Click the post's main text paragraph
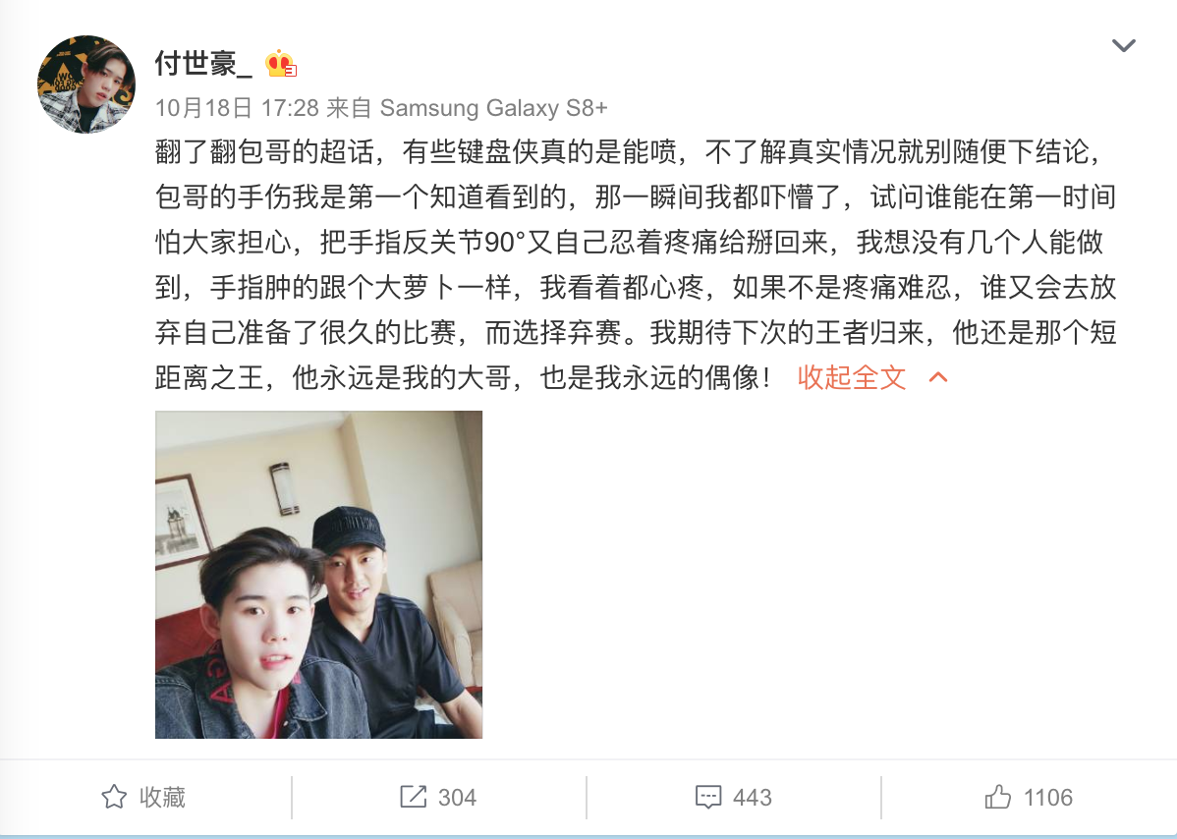1177x839 pixels. (x=636, y=265)
